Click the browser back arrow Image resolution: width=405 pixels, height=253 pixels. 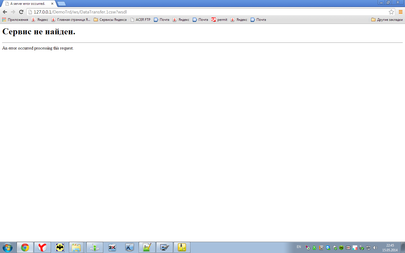(5, 12)
